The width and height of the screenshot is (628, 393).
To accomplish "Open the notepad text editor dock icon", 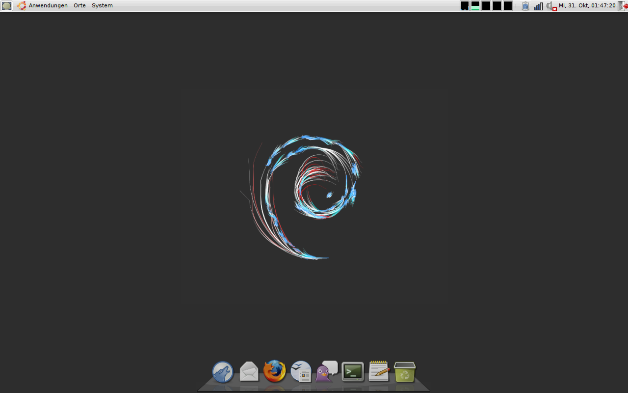I will pos(379,371).
